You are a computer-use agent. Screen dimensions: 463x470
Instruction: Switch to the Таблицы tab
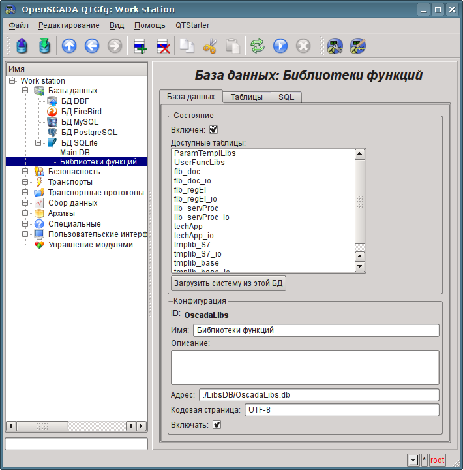pos(246,97)
